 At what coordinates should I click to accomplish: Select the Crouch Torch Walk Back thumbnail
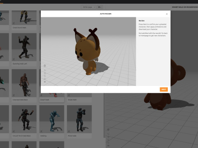pos(24,119)
